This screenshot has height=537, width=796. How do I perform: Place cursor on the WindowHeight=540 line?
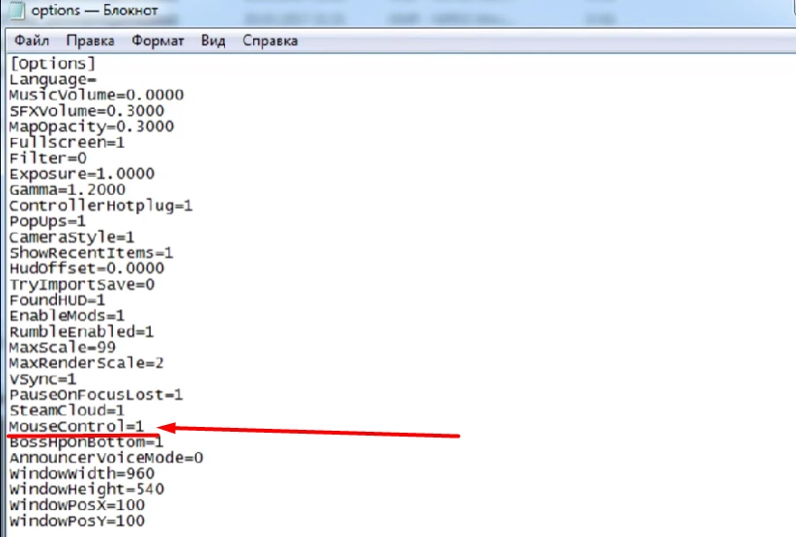point(86,490)
